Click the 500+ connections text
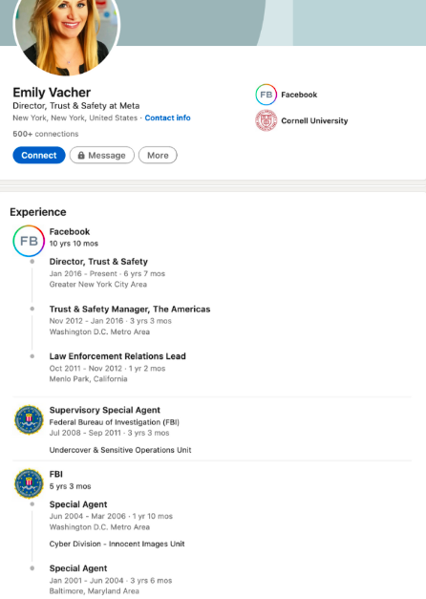The image size is (426, 599). point(46,134)
